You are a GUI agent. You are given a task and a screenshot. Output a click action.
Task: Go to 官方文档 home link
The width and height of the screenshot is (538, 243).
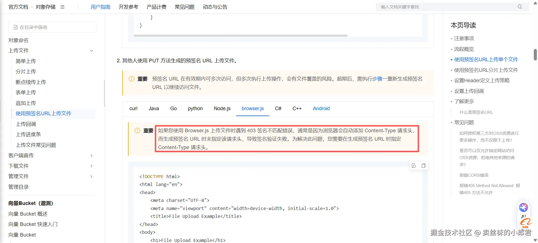coord(18,7)
